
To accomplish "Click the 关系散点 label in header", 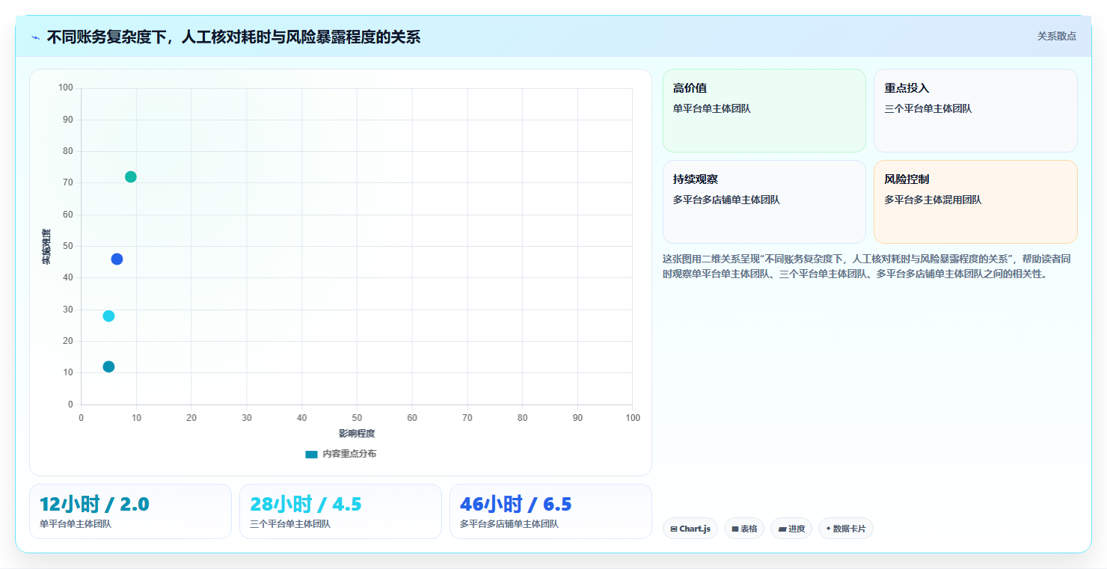I will click(1056, 36).
